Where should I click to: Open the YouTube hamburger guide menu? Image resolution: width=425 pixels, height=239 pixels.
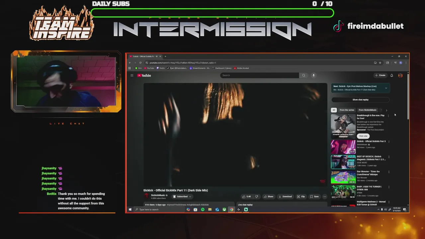[132, 75]
